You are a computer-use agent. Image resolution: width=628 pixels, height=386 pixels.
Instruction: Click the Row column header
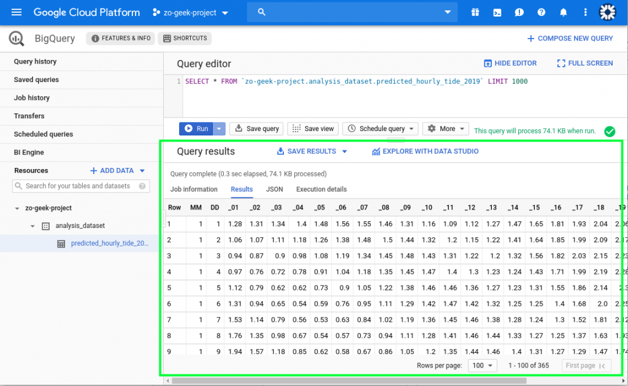pos(175,208)
